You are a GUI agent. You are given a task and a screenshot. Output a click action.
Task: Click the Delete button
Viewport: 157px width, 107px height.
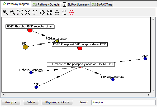pyautogui.click(x=31, y=102)
